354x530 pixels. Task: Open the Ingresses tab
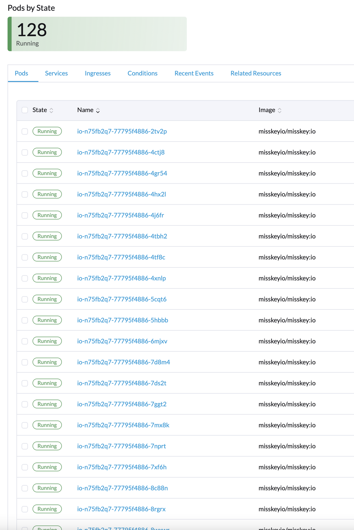(x=98, y=73)
